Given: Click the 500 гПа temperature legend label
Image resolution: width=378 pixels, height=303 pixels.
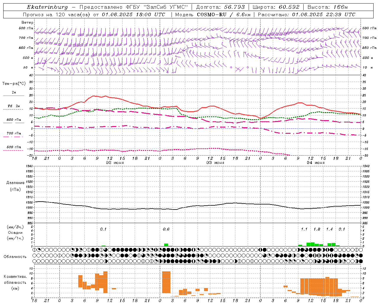Looking at the screenshot, I should (x=14, y=147).
